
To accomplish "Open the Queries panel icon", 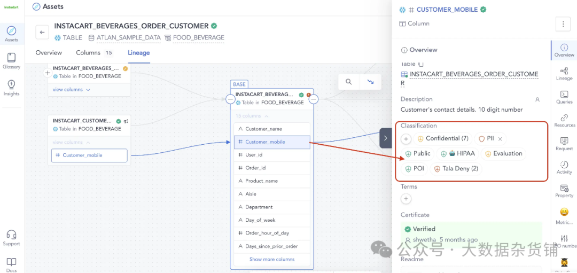I will [x=564, y=97].
